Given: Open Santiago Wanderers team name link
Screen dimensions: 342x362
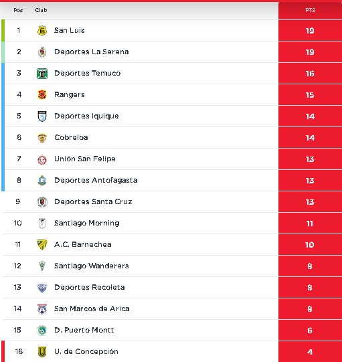Looking at the screenshot, I should pyautogui.click(x=92, y=266).
